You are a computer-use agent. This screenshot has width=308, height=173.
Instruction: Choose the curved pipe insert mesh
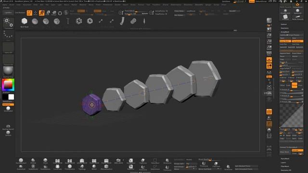[122, 21]
